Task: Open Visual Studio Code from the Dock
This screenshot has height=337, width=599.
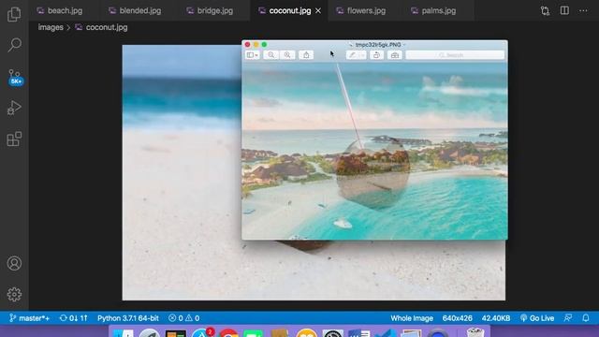Action: click(385, 333)
